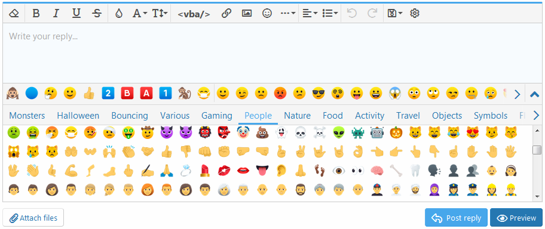Open the list type dropdown

330,14
